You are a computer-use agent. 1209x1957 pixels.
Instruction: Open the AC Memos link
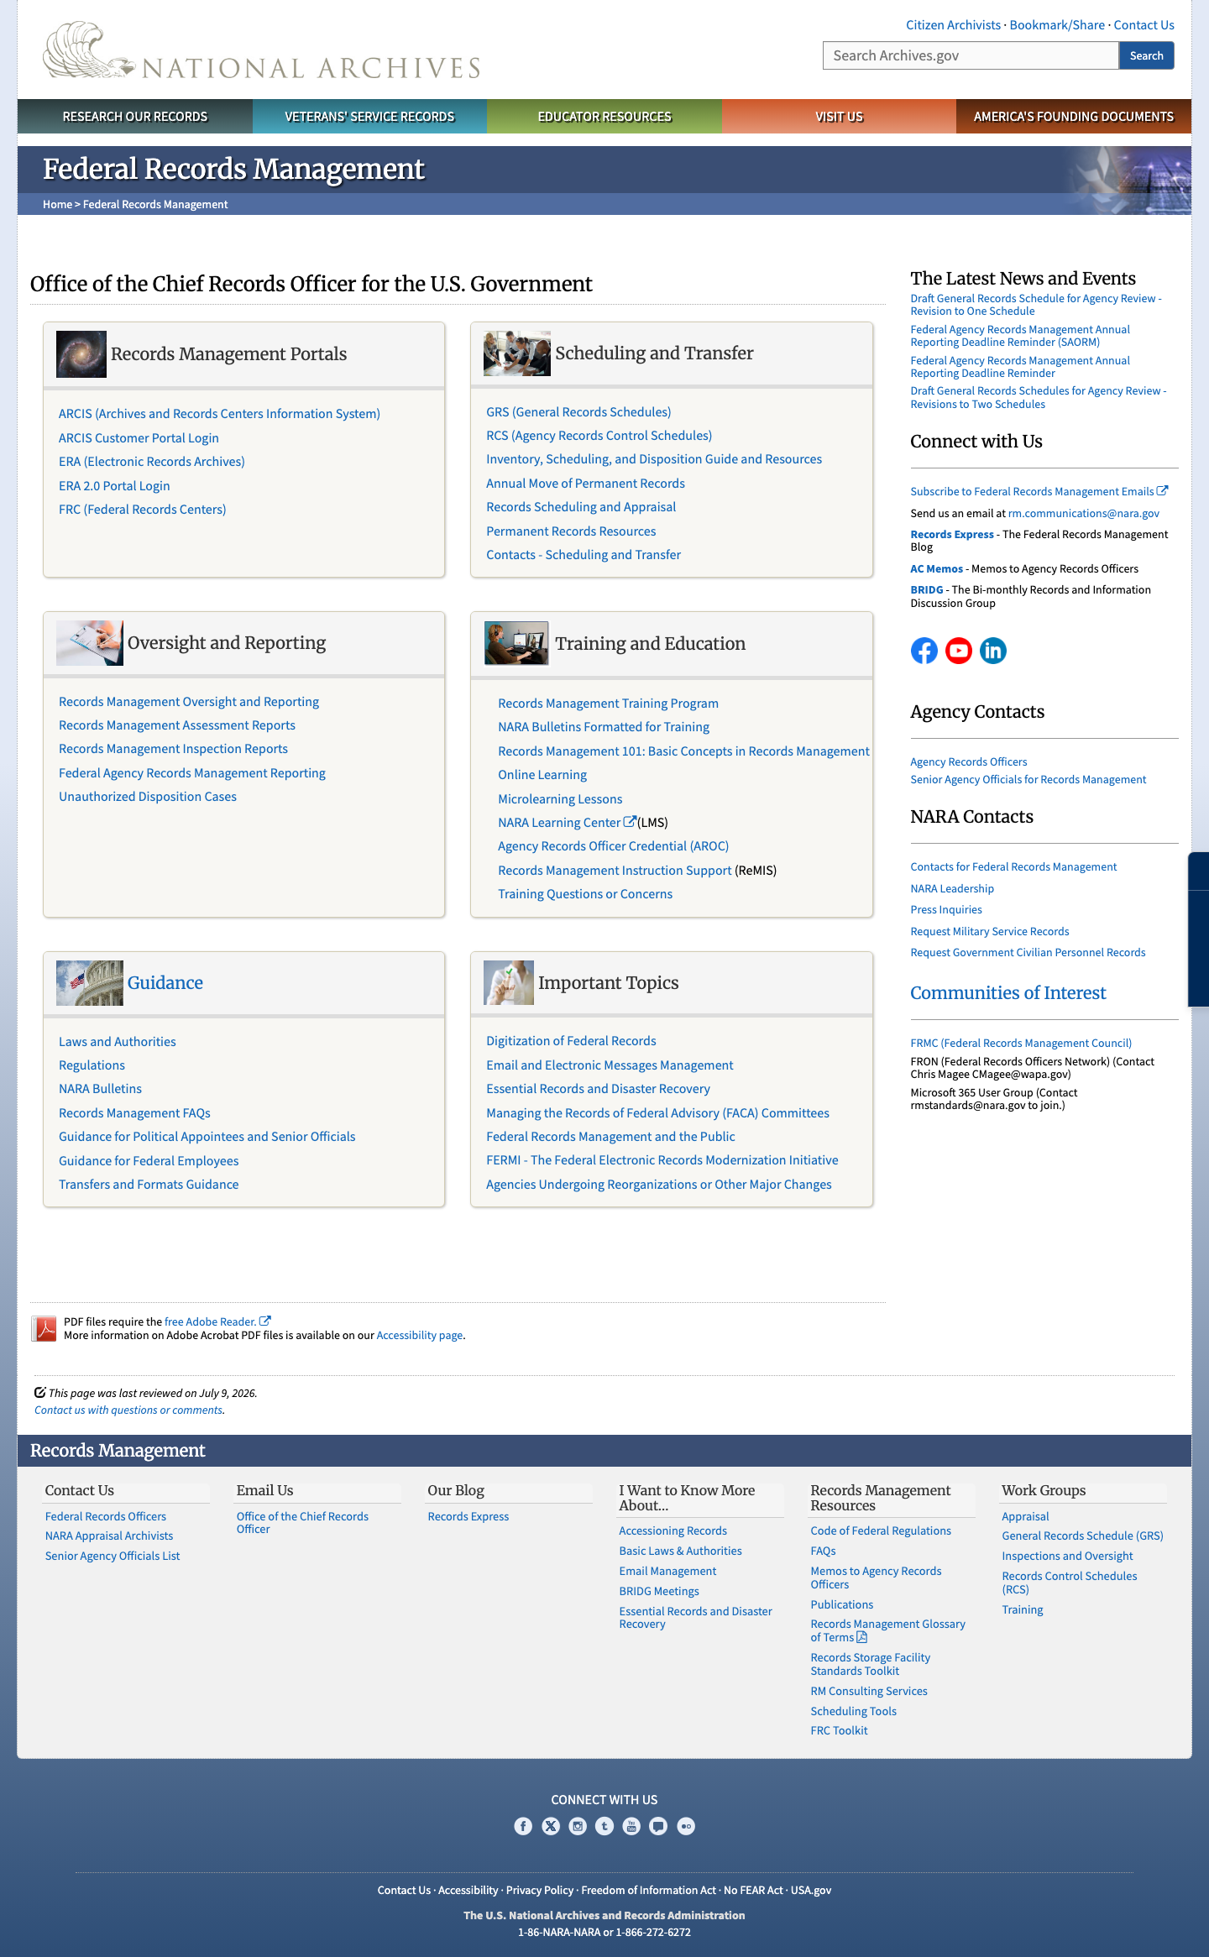coord(937,569)
